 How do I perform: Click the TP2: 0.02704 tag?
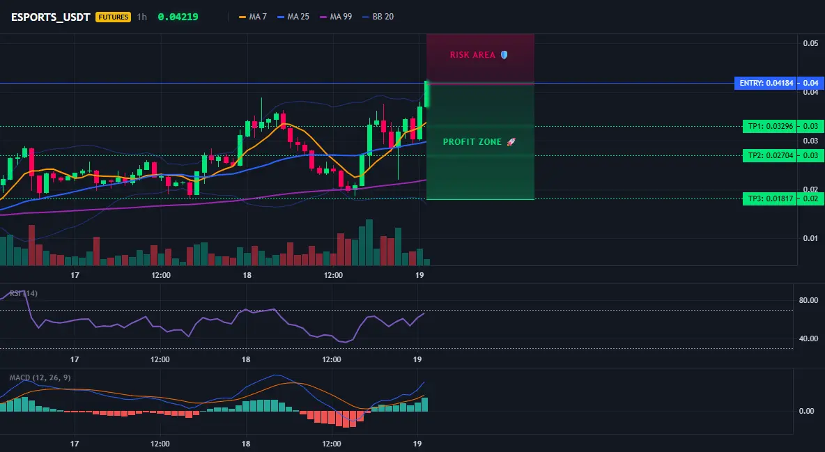(770, 156)
